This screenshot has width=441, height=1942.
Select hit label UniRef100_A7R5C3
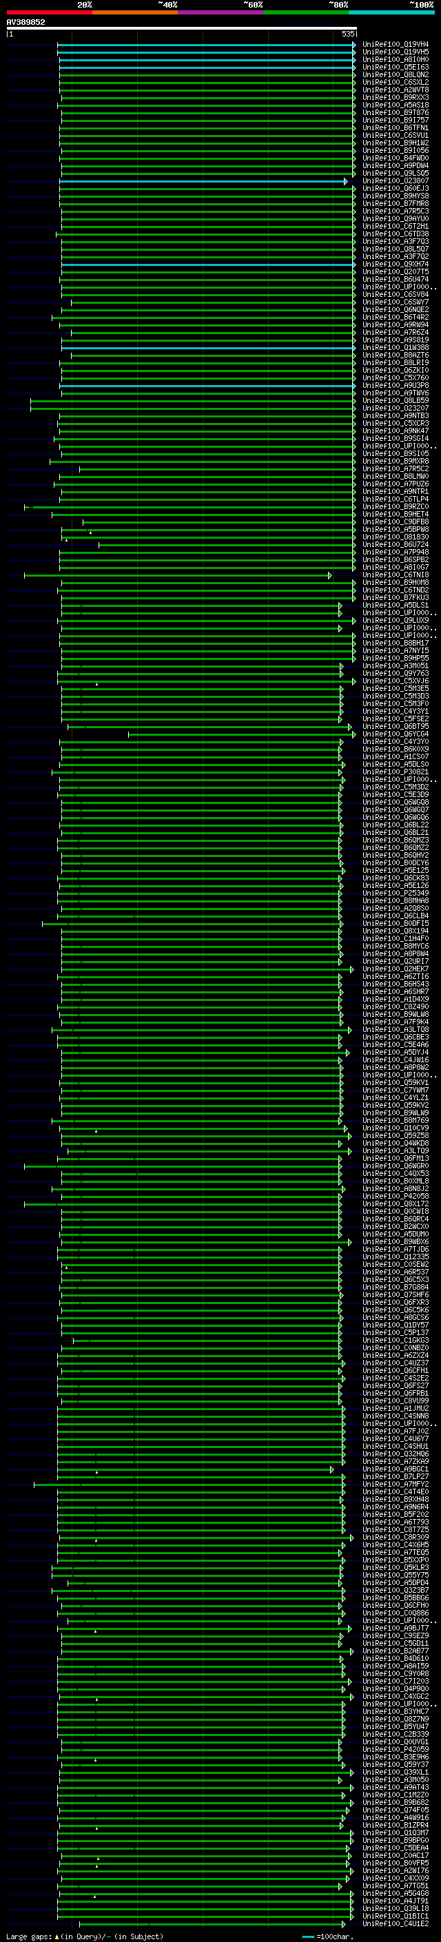point(396,211)
